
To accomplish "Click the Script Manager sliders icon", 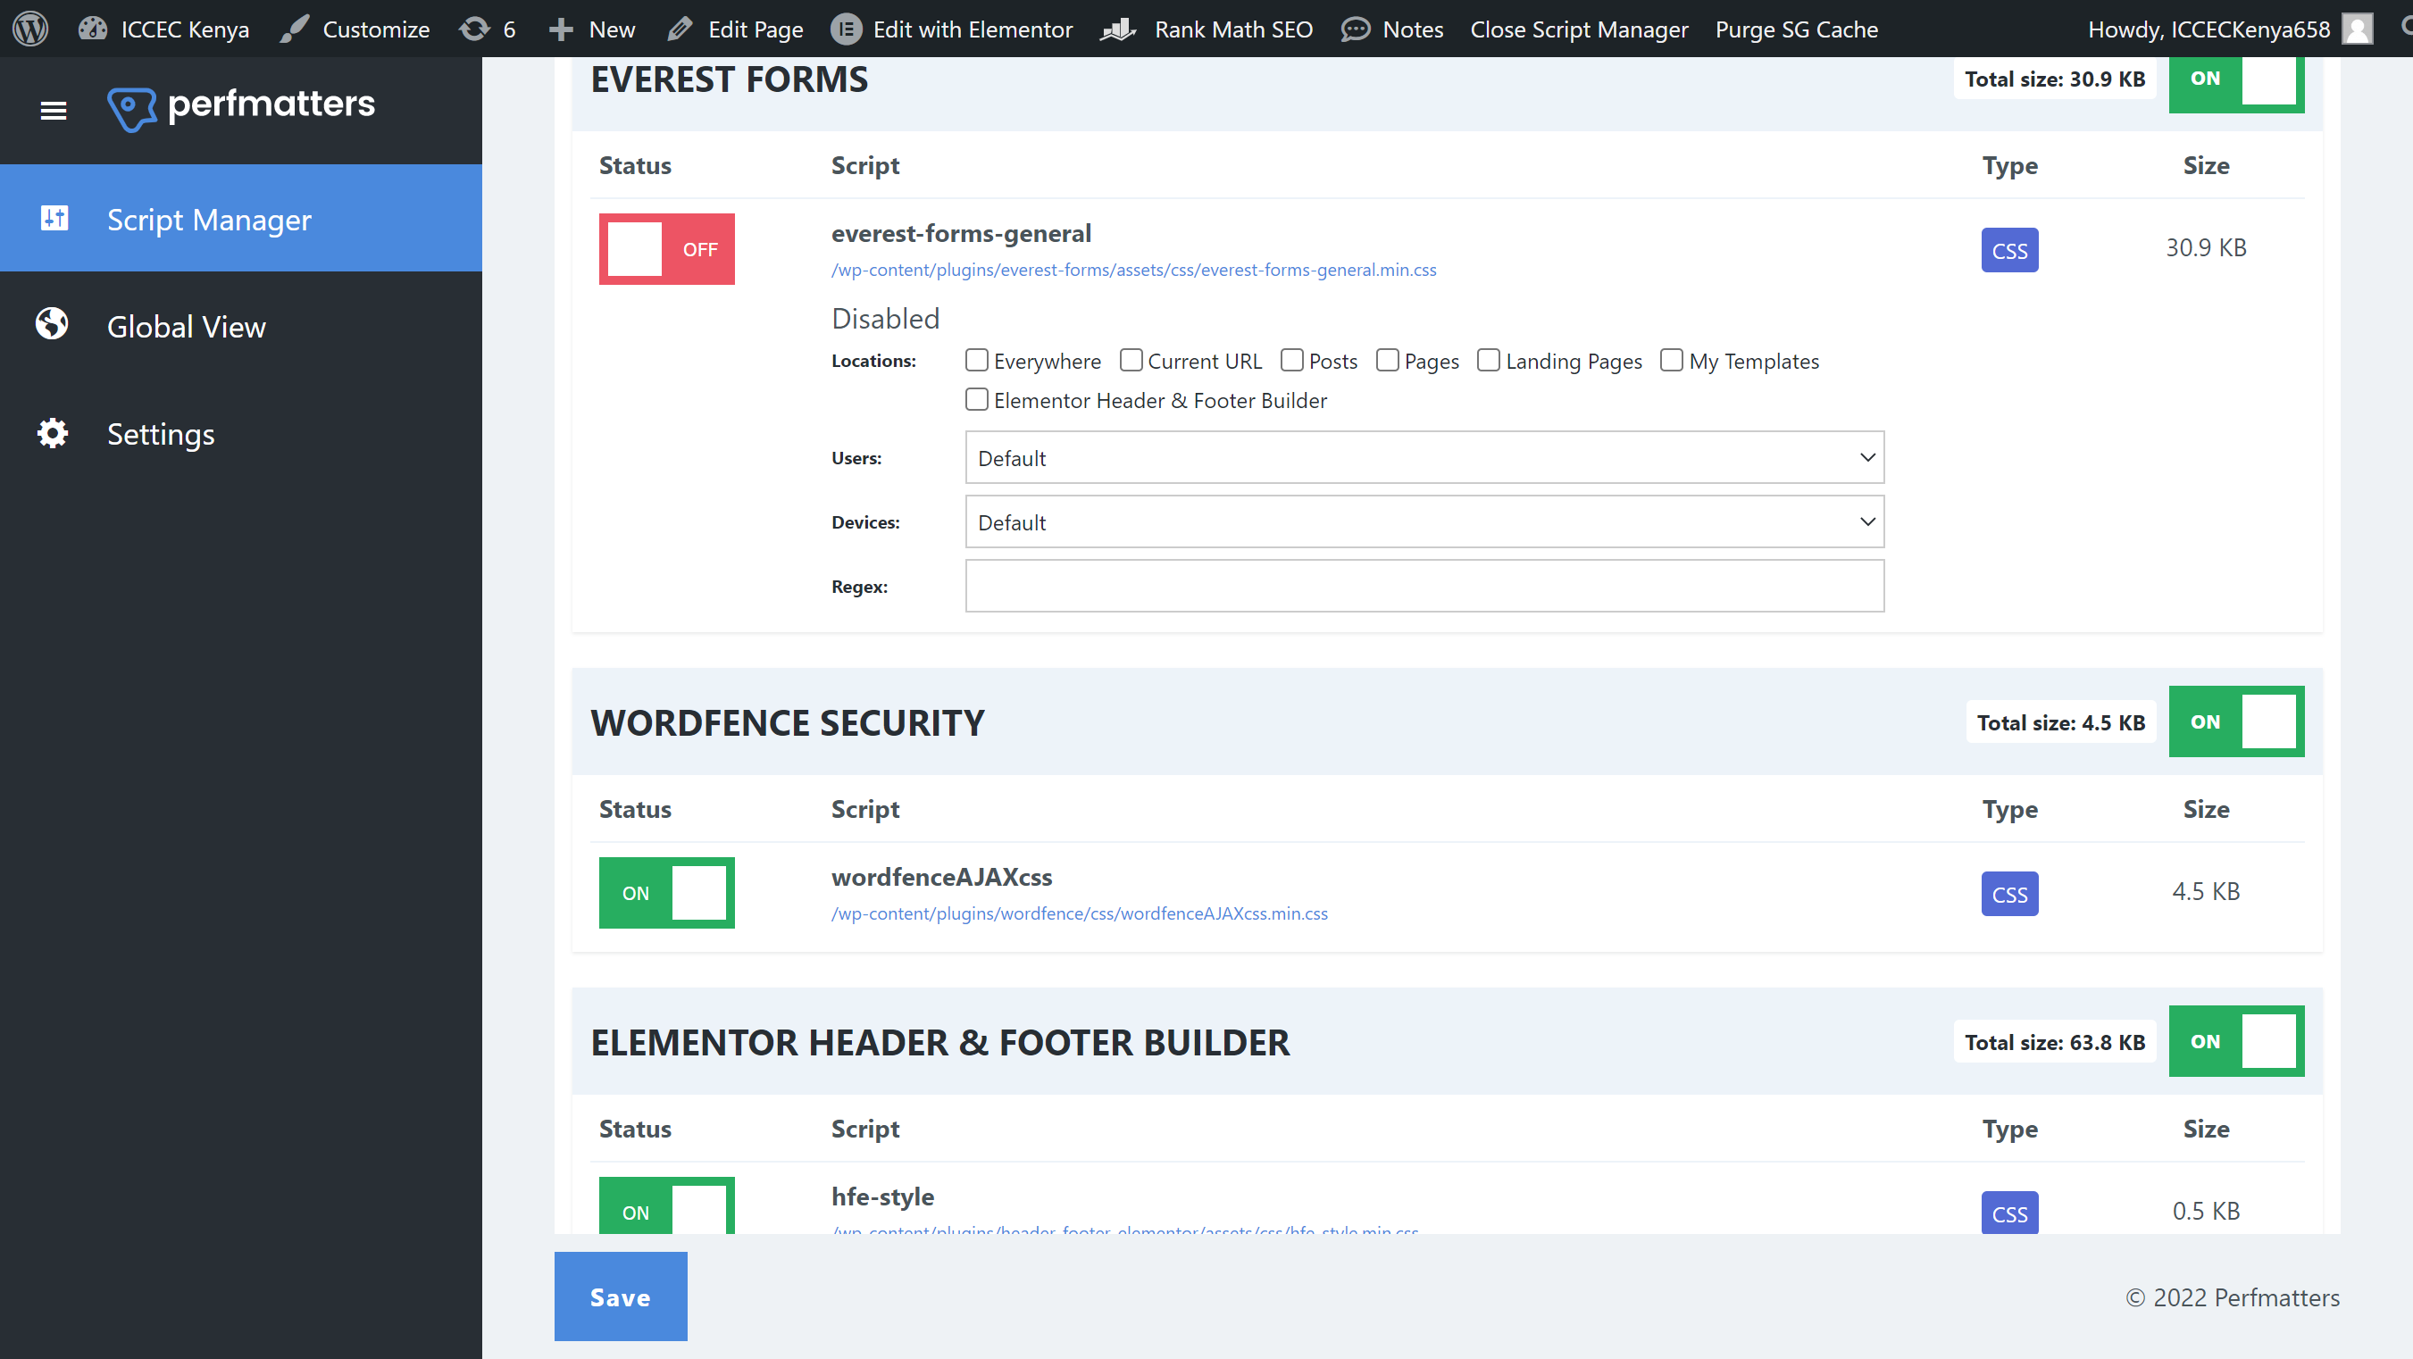I will click(x=54, y=217).
